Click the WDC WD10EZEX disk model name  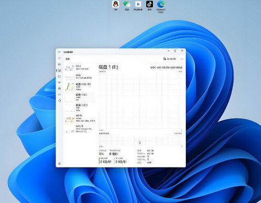coord(166,67)
